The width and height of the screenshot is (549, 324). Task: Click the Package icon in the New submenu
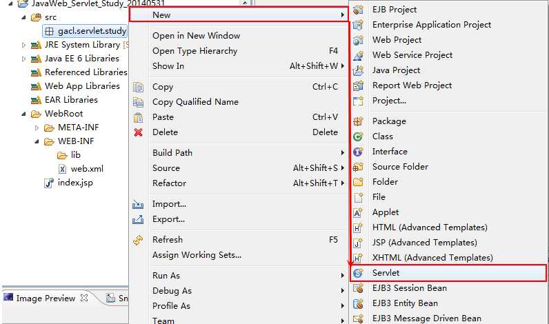click(358, 121)
